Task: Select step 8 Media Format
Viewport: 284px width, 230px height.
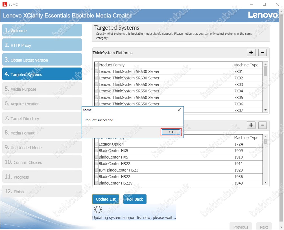Action: coord(42,133)
